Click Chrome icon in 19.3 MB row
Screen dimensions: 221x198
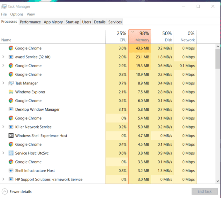point(11,66)
